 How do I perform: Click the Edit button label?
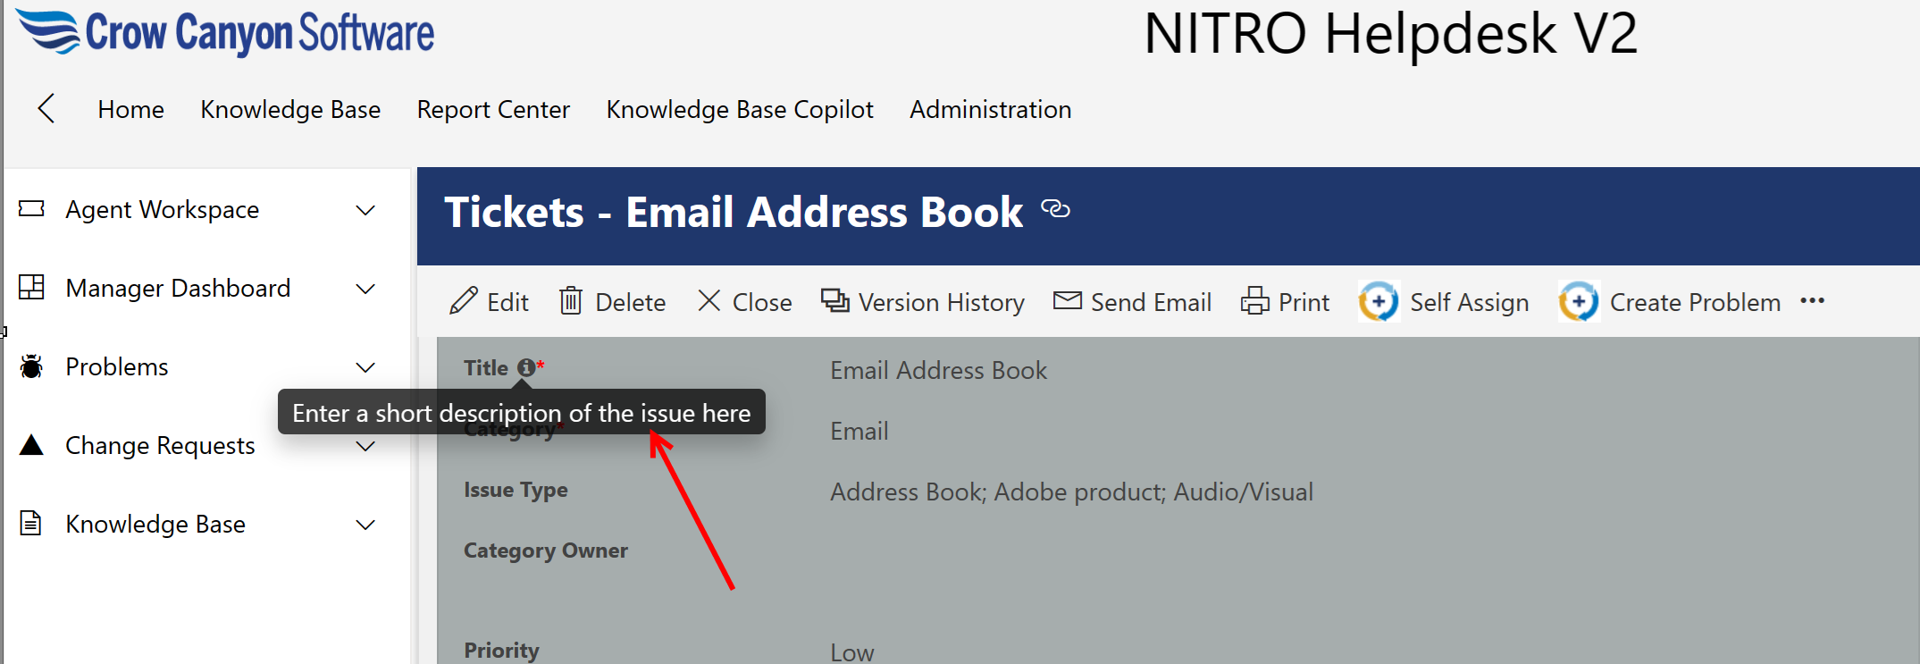pyautogui.click(x=507, y=302)
